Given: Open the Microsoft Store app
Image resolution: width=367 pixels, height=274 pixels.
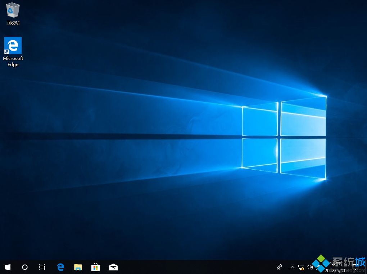Looking at the screenshot, I should coord(95,267).
